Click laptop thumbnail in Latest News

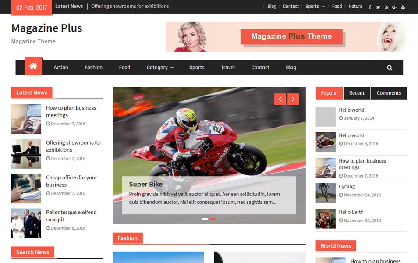26,119
